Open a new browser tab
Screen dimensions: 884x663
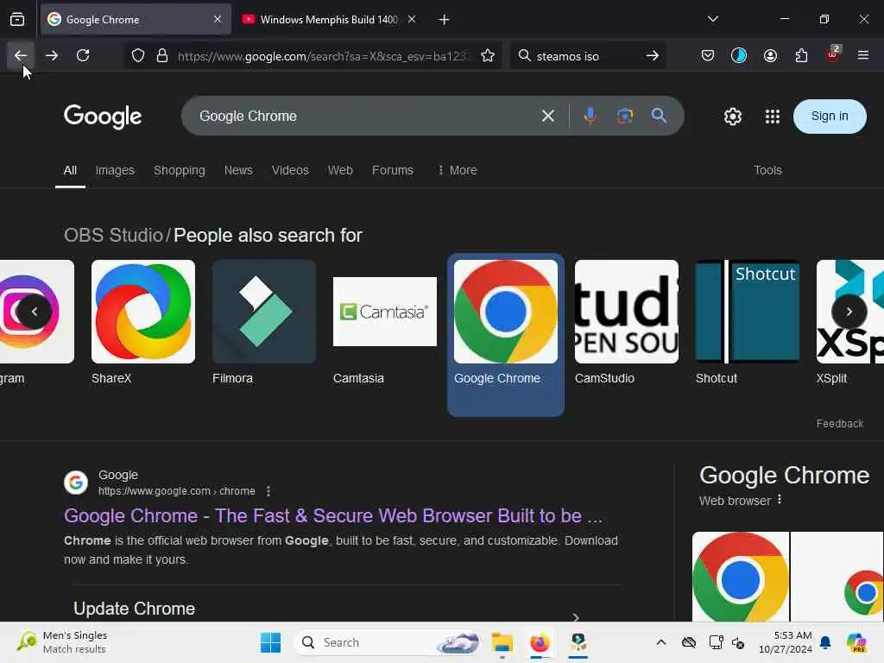(x=445, y=20)
